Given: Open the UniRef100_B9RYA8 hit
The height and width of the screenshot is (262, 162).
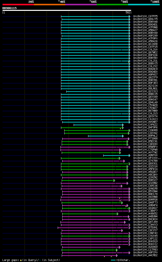Looking at the screenshot, I should pyautogui.click(x=145, y=22).
